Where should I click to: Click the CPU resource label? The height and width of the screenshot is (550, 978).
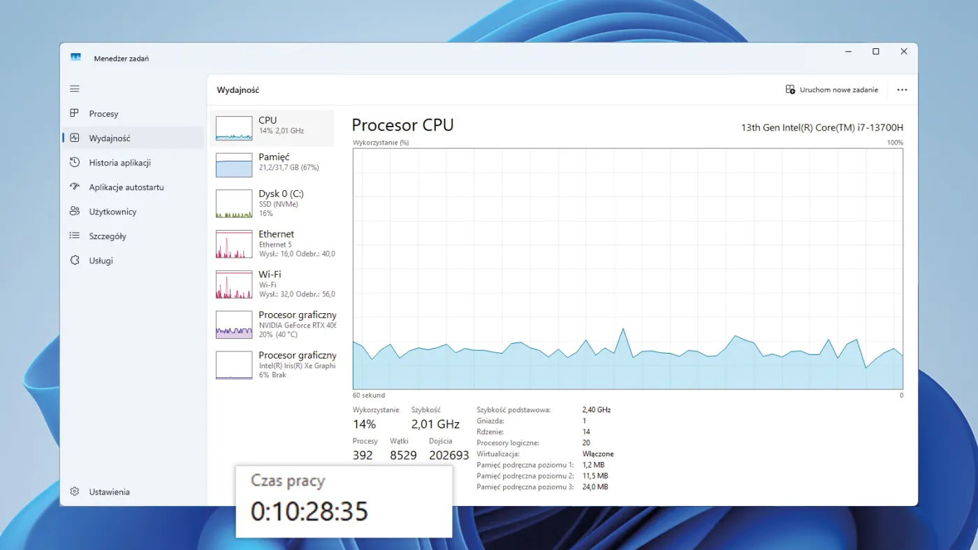click(x=268, y=120)
